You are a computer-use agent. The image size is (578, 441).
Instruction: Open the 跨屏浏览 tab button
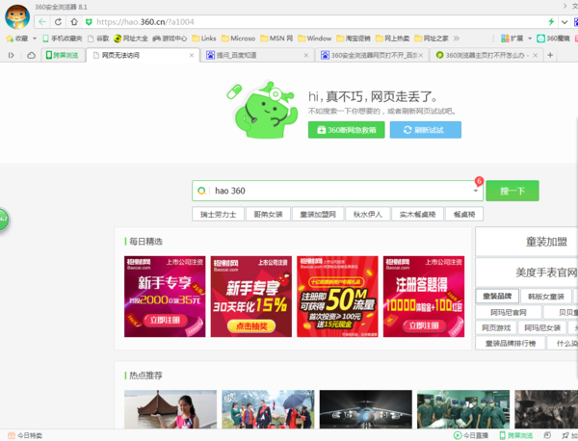click(x=63, y=55)
